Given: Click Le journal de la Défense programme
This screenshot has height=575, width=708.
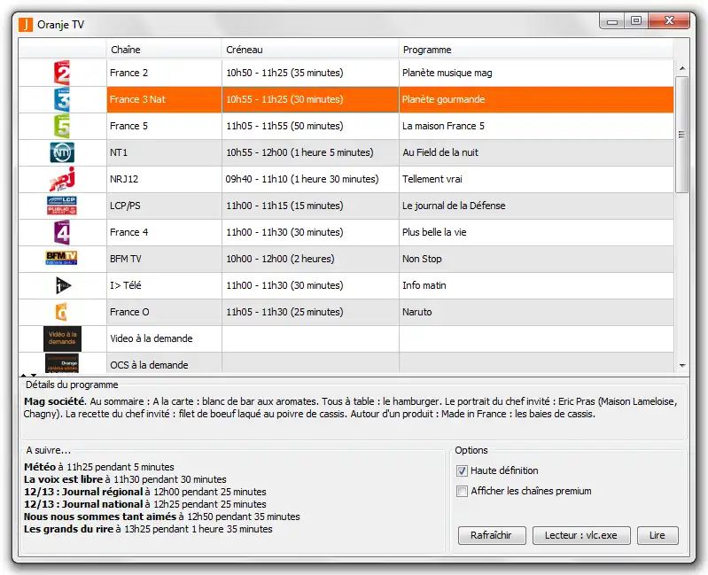Looking at the screenshot, I should tap(536, 206).
